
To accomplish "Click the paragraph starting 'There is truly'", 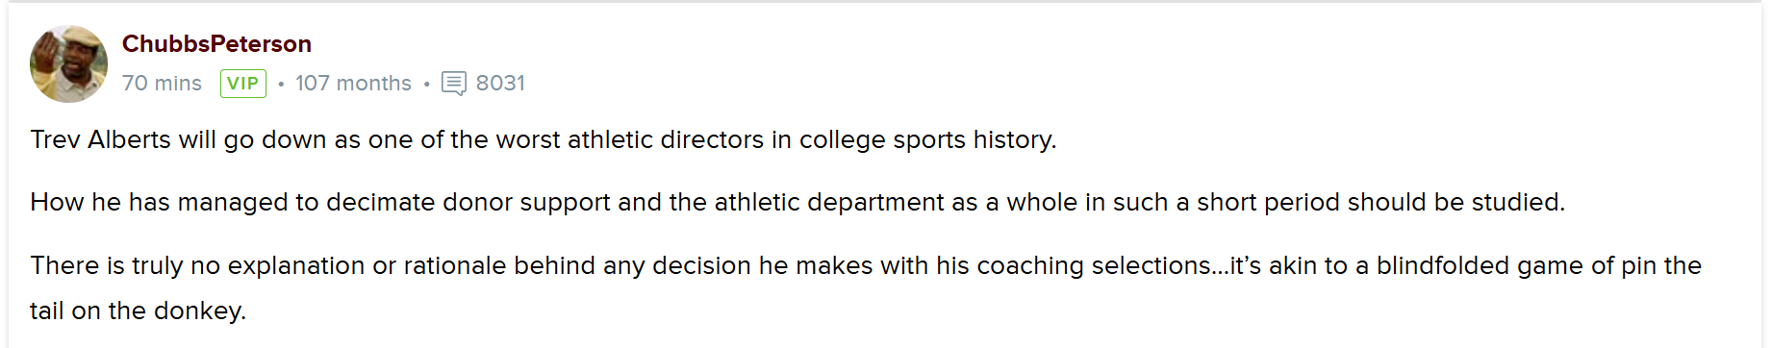I will click(x=866, y=287).
